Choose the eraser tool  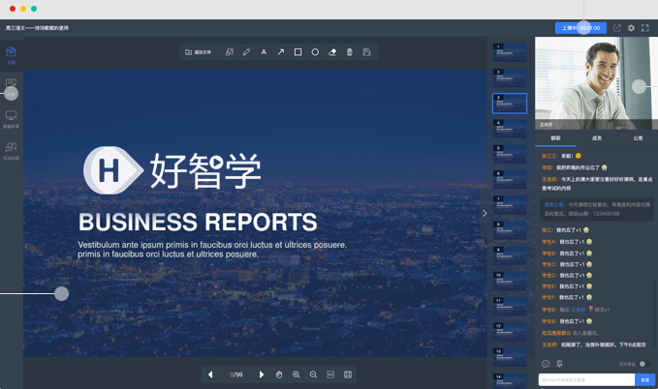[x=332, y=52]
